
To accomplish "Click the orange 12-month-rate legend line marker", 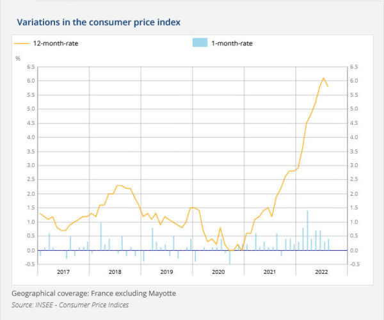I will [x=22, y=44].
